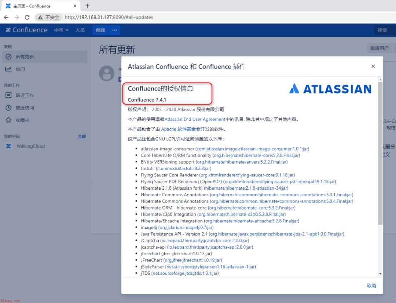Open the jtds:1.3.1 jar link
The height and width of the screenshot is (303, 396).
[185, 273]
